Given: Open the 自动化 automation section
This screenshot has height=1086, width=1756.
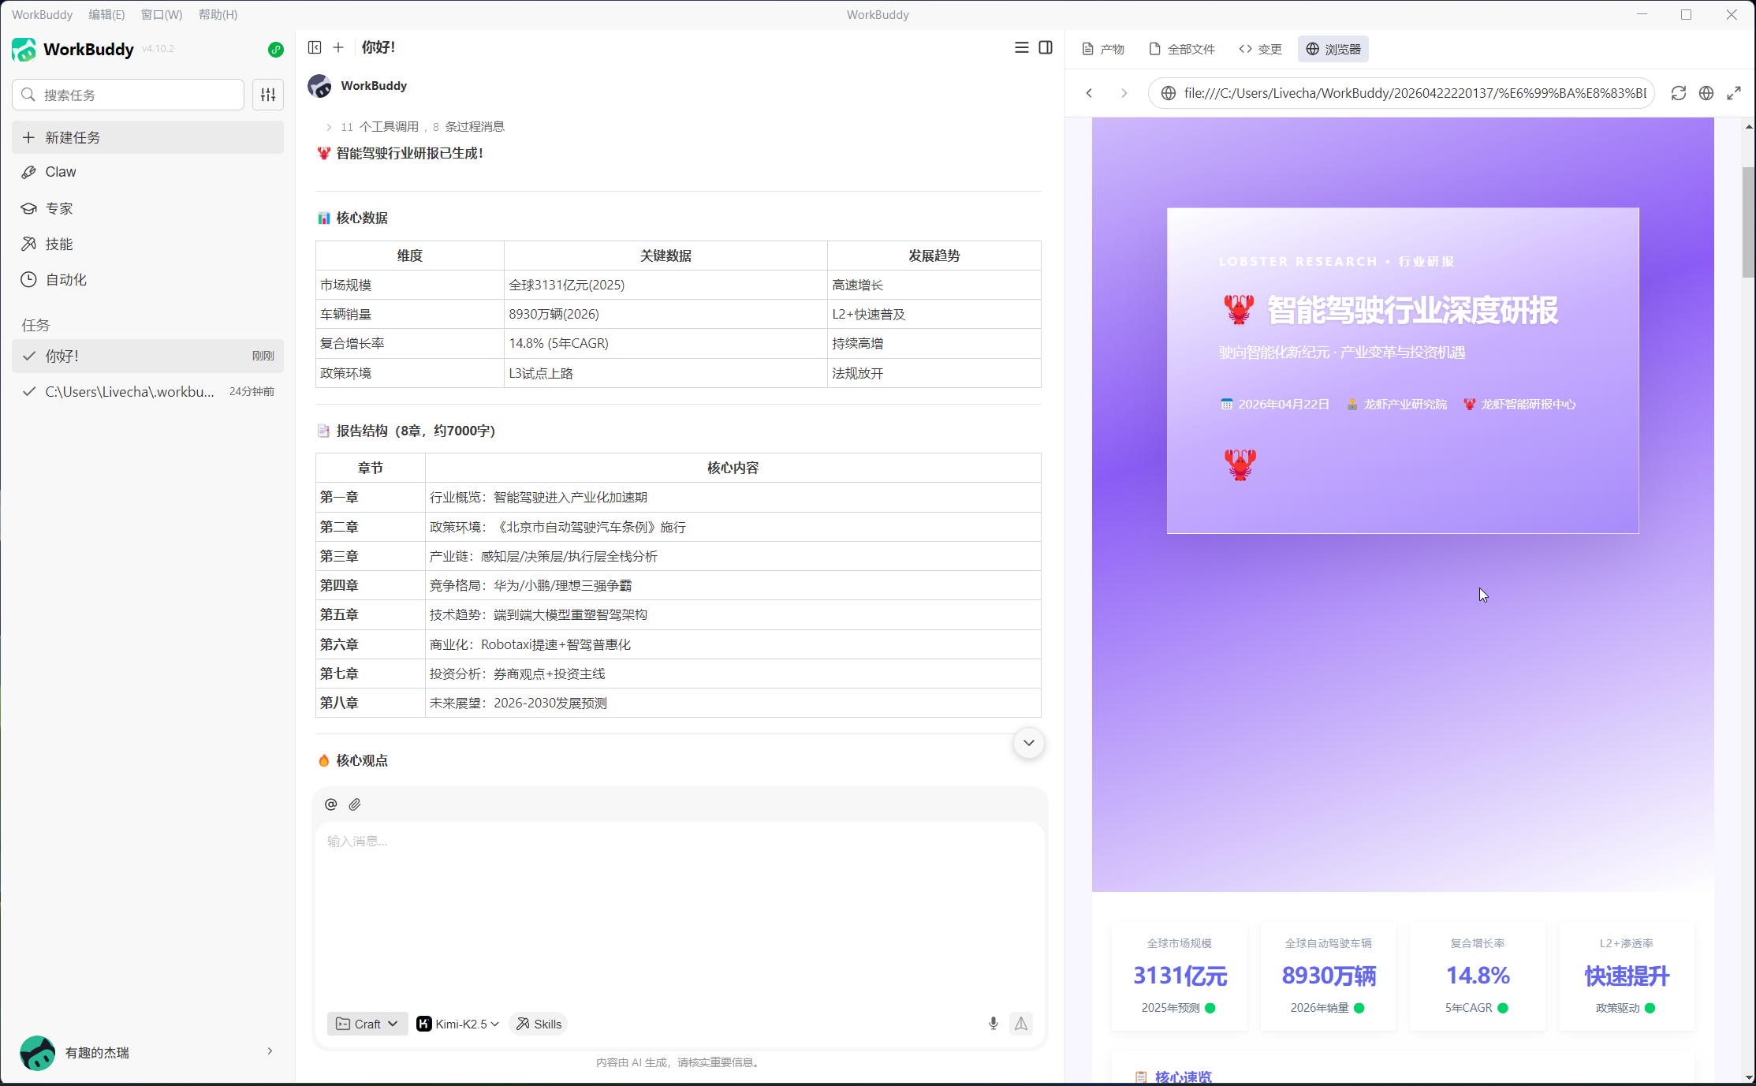Looking at the screenshot, I should 147,279.
